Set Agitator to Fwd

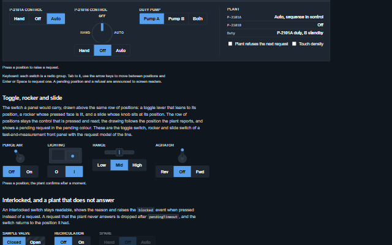pyautogui.click(x=200, y=171)
